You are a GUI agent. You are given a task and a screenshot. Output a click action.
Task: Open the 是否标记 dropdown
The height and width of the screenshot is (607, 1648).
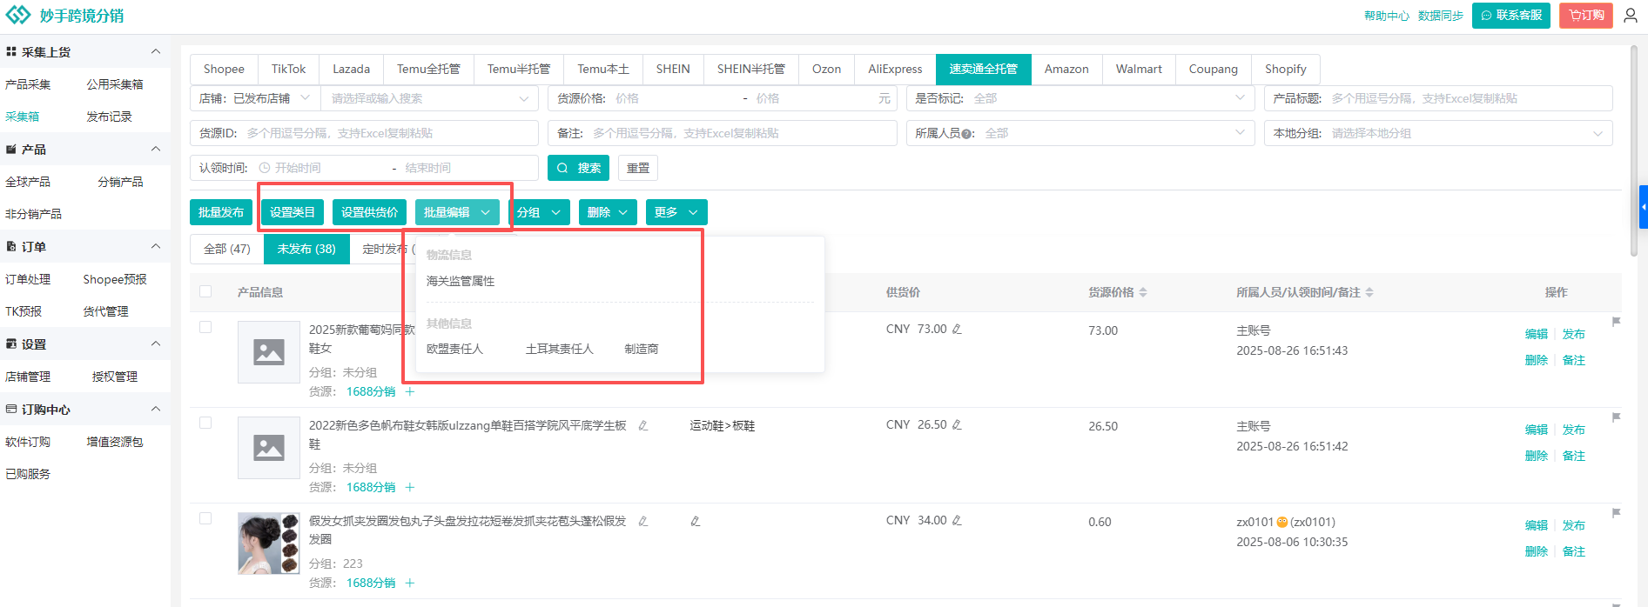click(1079, 98)
